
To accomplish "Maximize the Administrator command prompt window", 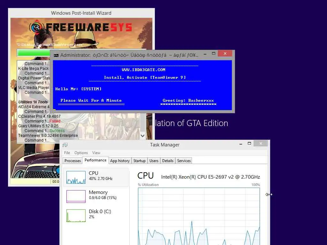I will pyautogui.click(x=214, y=54).
